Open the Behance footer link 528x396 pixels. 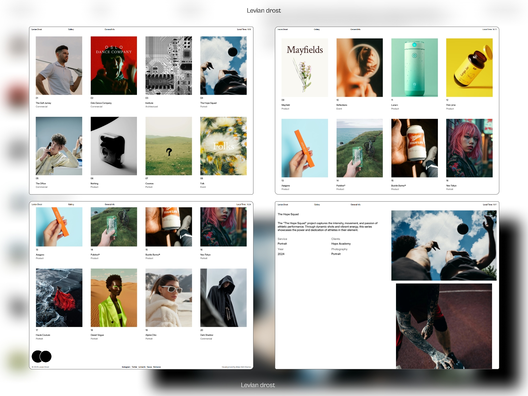[157, 367]
